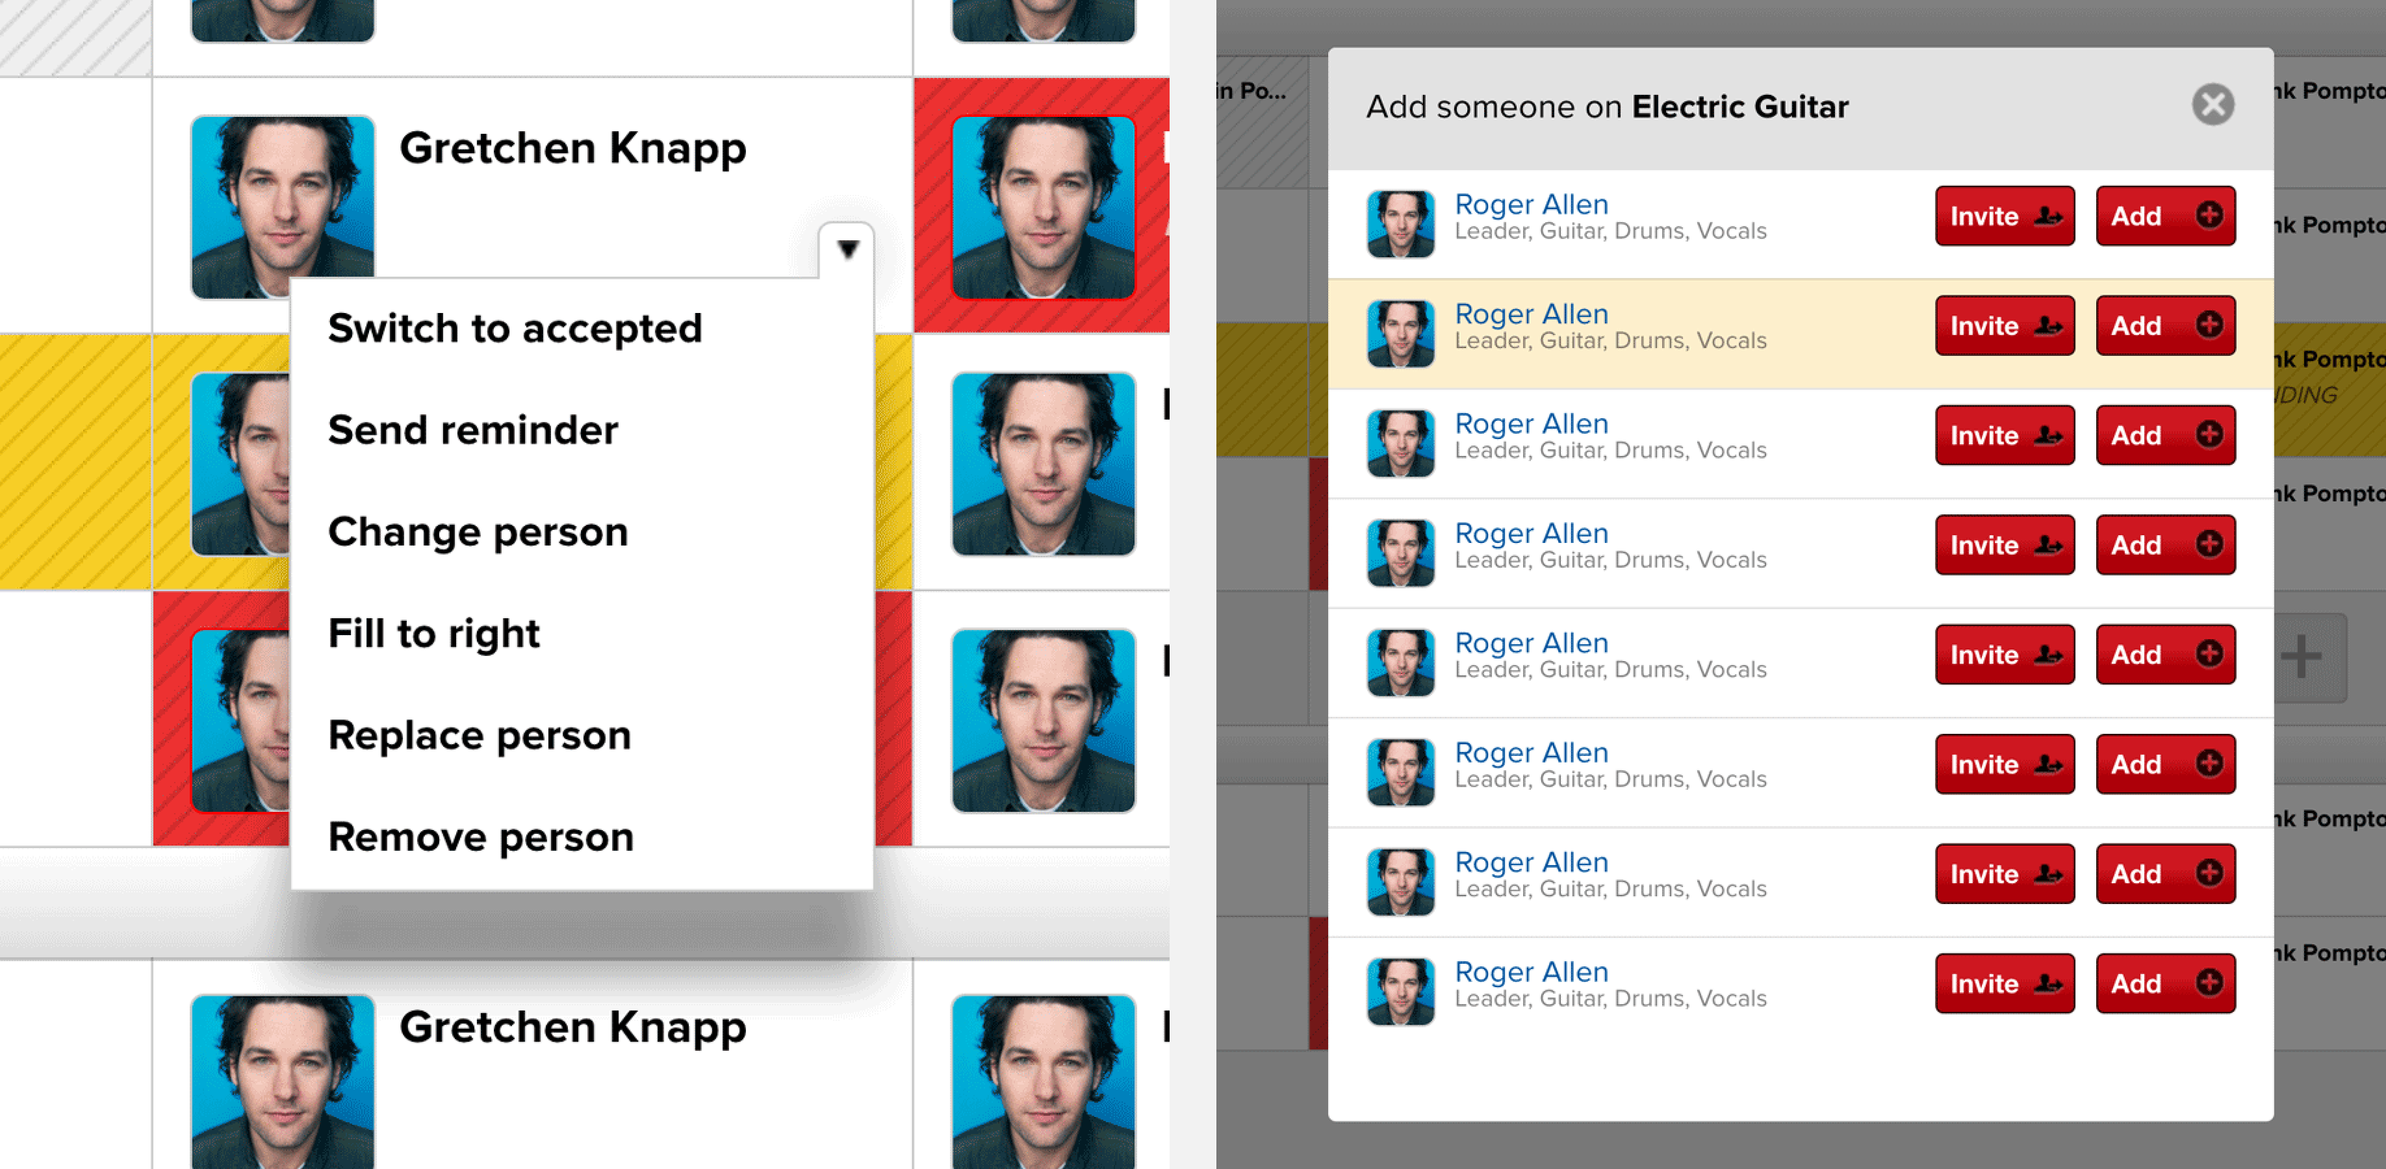
Task: Click invite-person icon on the last row
Action: click(2048, 983)
